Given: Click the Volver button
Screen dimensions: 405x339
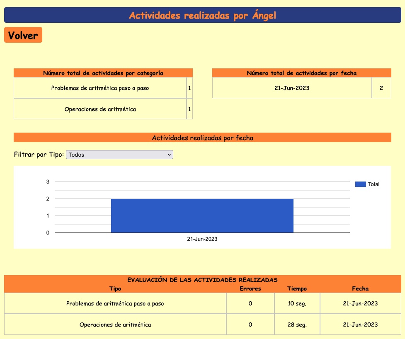Looking at the screenshot, I should tap(23, 35).
